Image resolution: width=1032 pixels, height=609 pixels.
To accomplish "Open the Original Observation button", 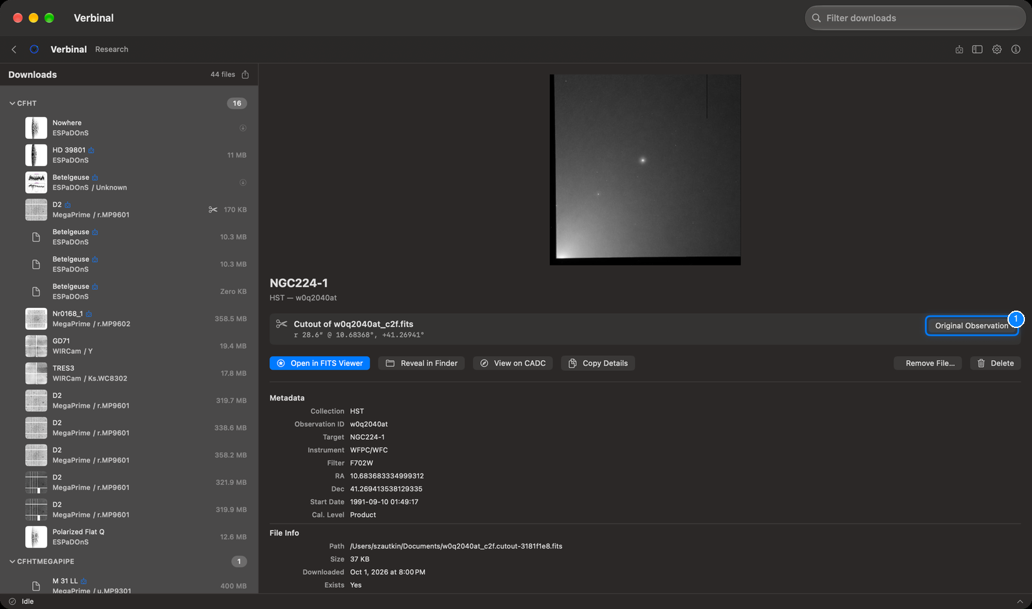I will pyautogui.click(x=971, y=326).
